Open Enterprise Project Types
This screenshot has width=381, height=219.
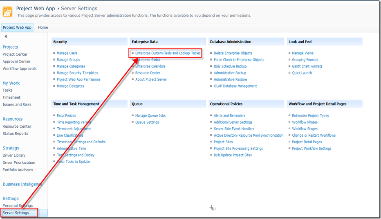coord(310,116)
